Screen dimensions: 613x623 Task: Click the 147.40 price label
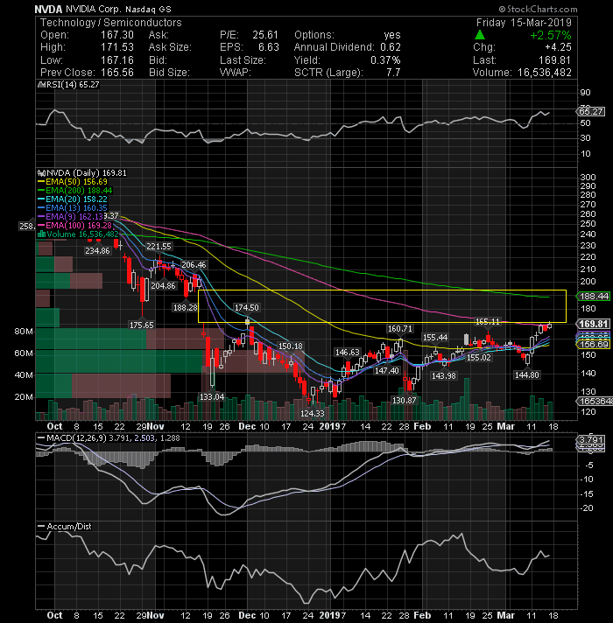coord(386,371)
